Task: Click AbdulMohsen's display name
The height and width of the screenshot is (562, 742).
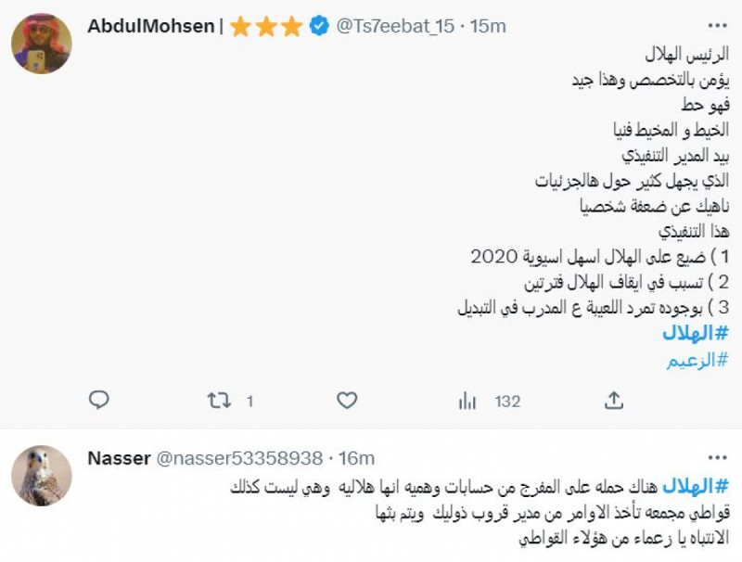Action: (152, 23)
